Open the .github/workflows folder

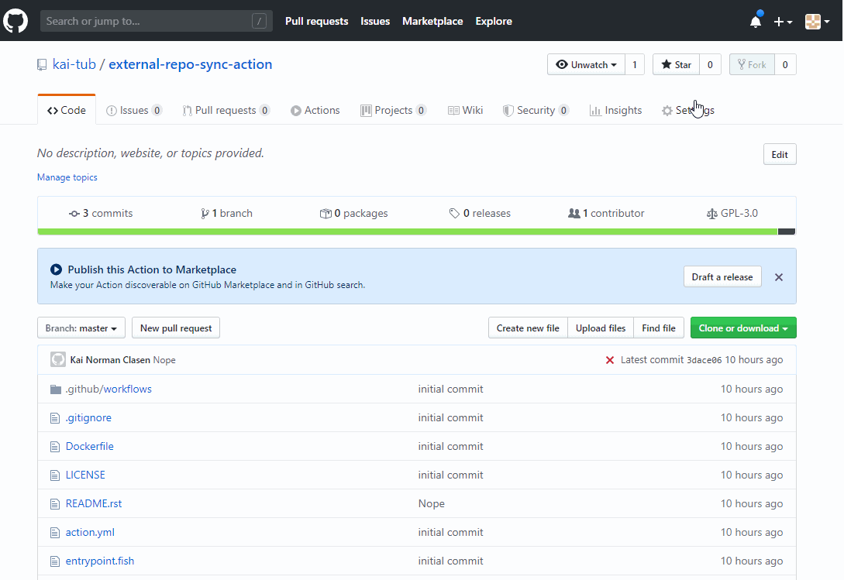(x=109, y=389)
